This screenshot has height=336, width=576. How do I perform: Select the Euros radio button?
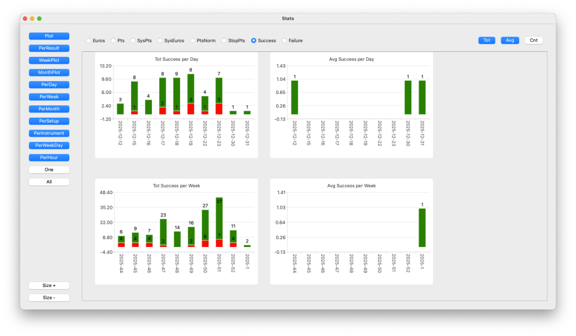click(89, 41)
